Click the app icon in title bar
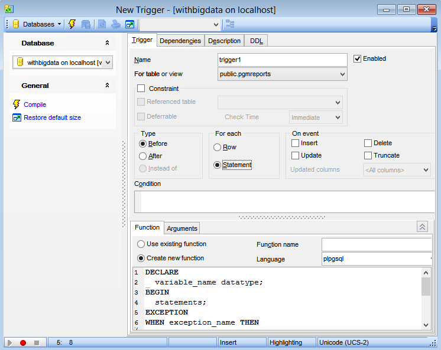This screenshot has height=350, width=441. click(9, 9)
